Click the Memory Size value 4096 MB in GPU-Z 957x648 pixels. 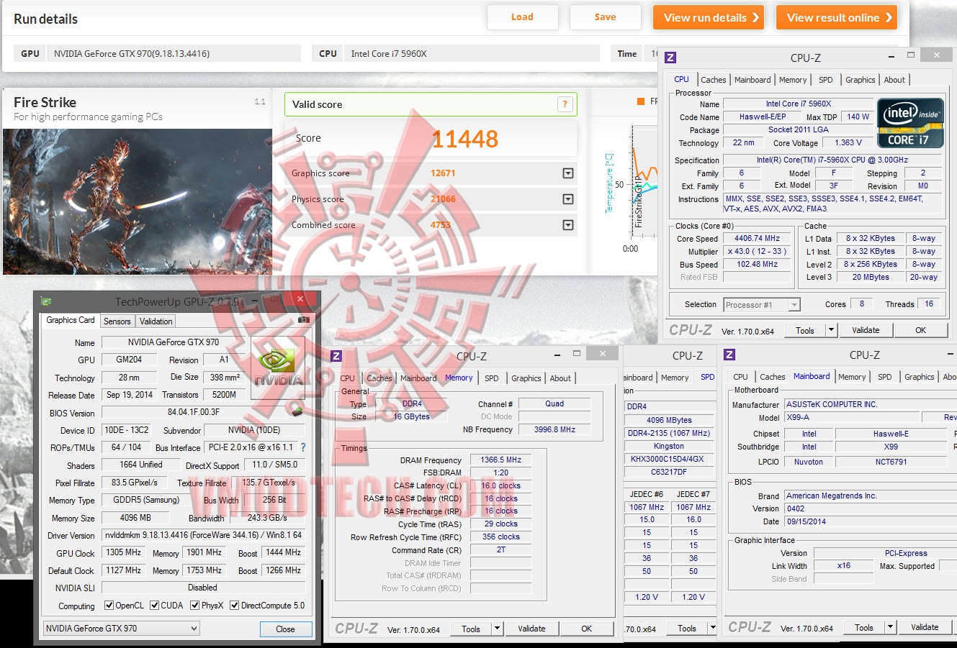point(135,518)
